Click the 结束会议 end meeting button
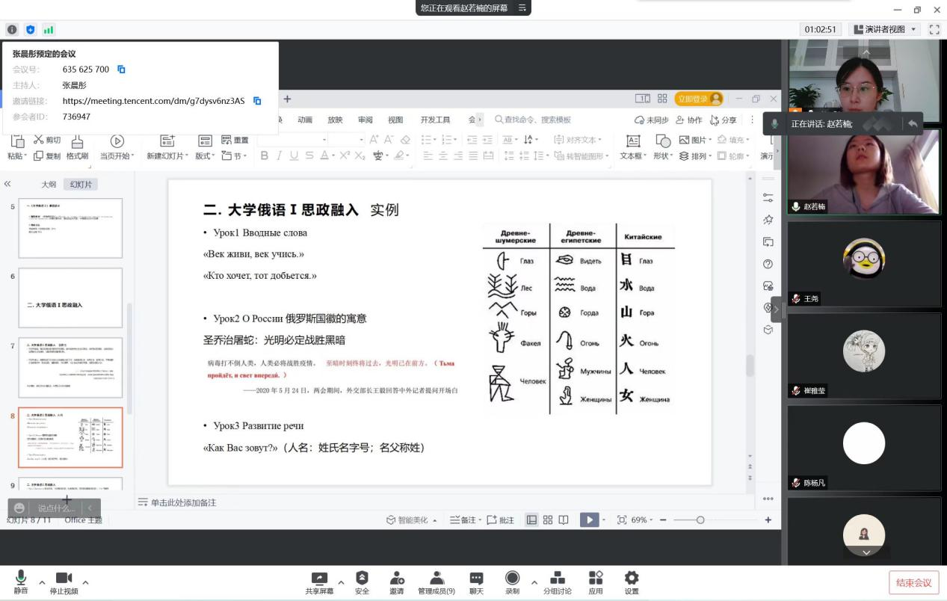This screenshot has width=947, height=601. 913,582
